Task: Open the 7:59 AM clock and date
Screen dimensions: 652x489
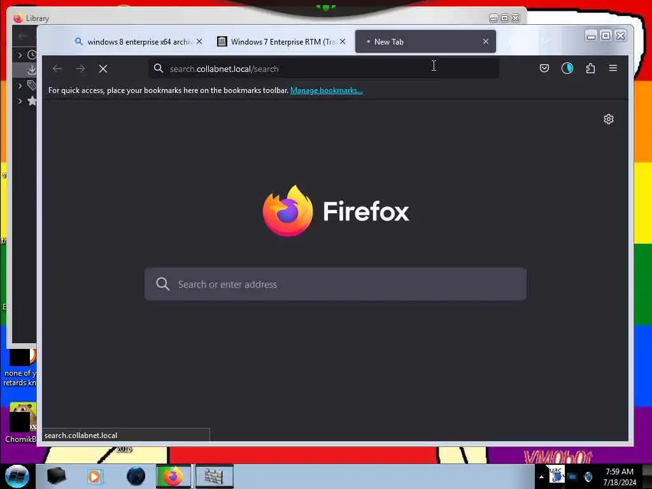Action: pos(620,477)
